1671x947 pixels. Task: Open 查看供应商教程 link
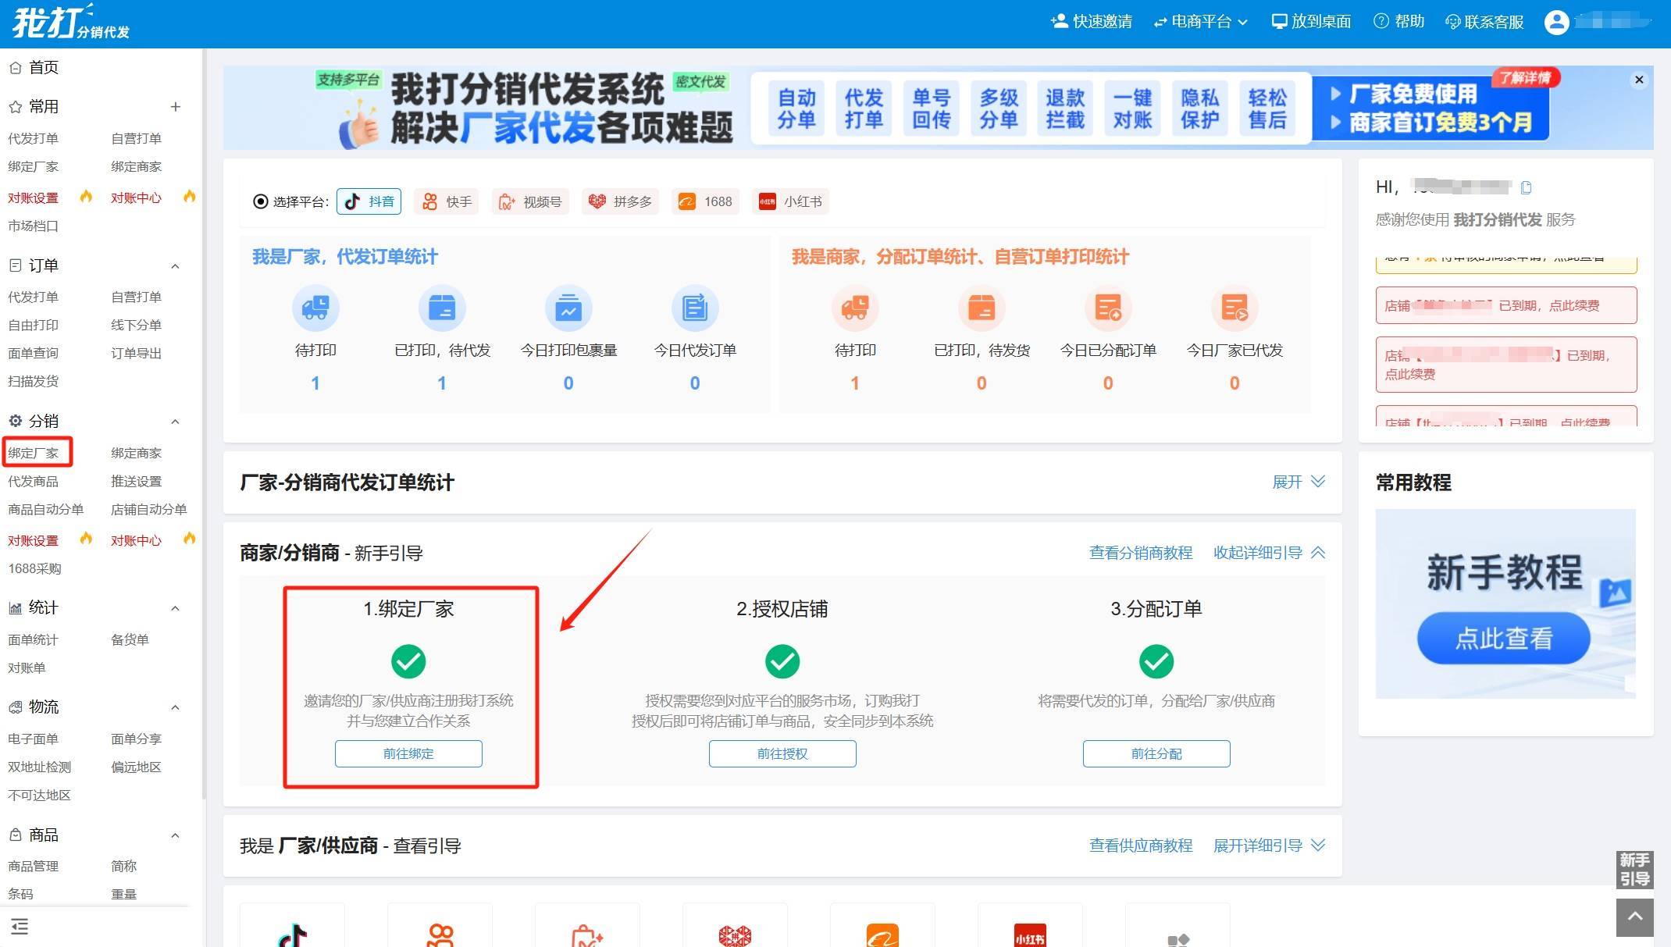tap(1141, 846)
